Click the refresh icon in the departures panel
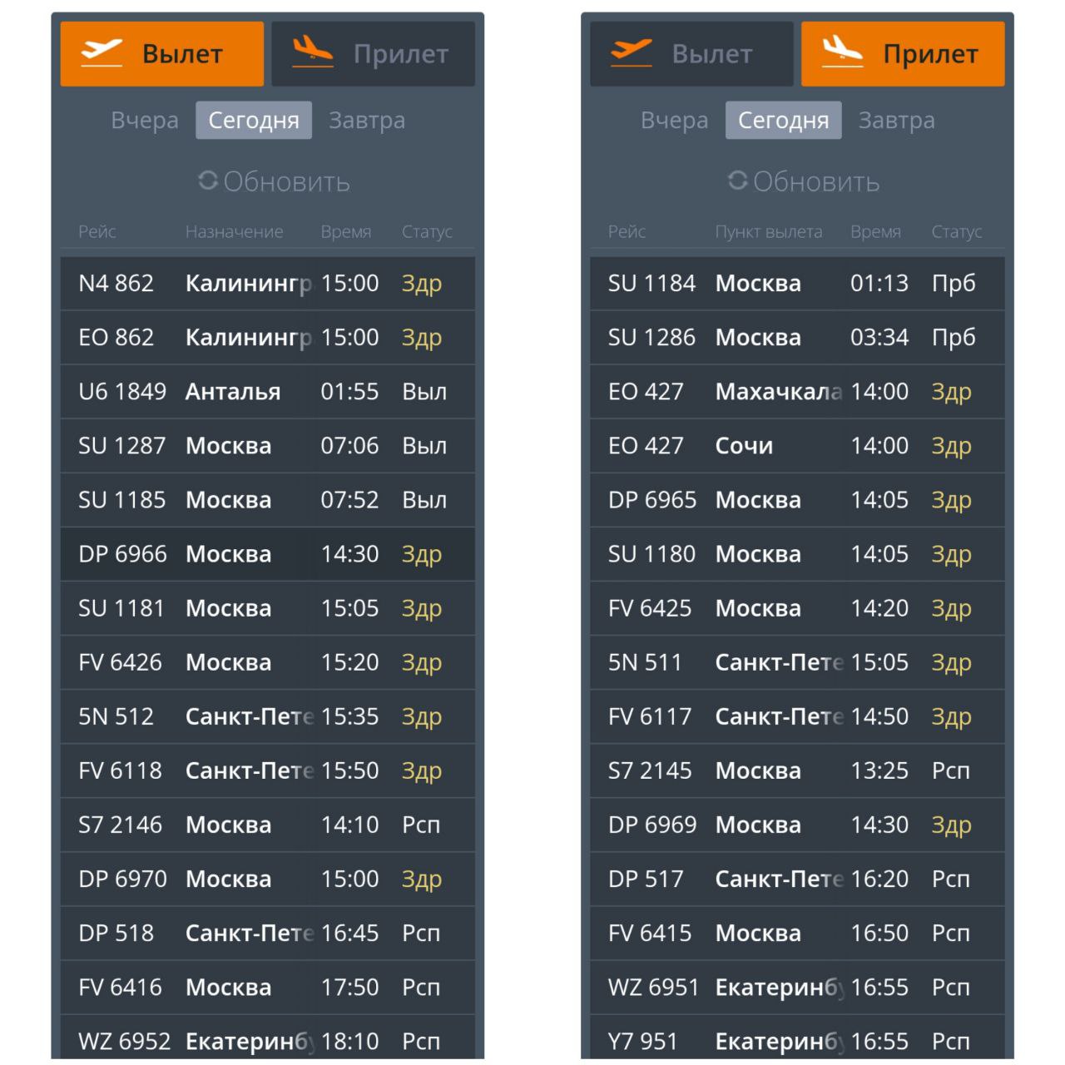Viewport: 1065px width, 1065px height. 208,181
